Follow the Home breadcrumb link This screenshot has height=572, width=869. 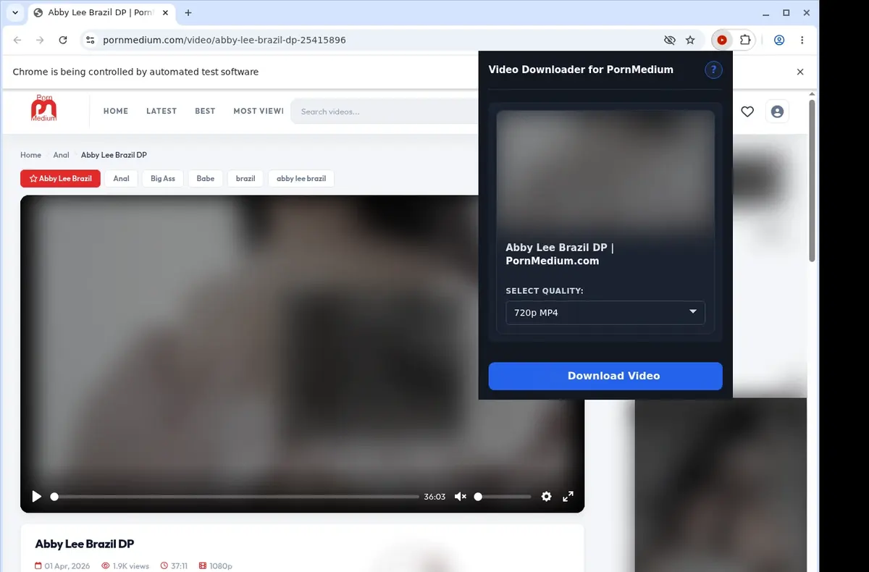30,155
